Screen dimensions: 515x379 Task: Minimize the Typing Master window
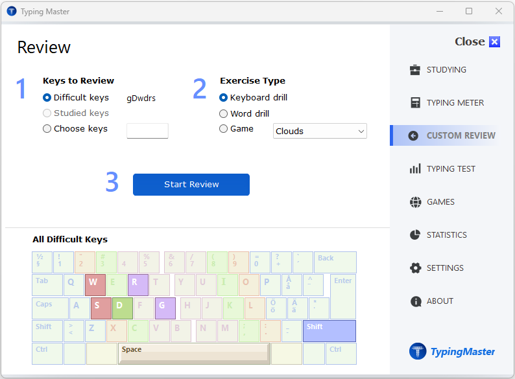pos(440,11)
